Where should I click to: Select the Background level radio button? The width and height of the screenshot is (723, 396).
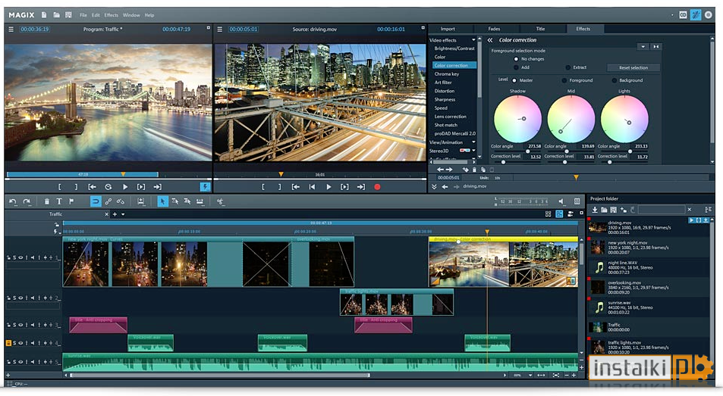tap(615, 80)
